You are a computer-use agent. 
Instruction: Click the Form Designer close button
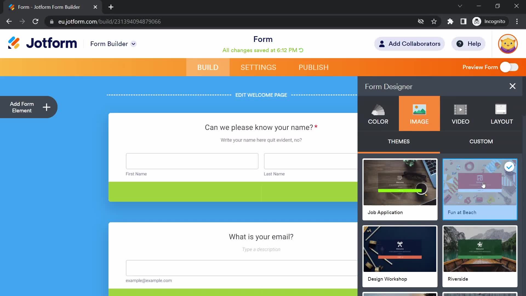click(x=512, y=86)
